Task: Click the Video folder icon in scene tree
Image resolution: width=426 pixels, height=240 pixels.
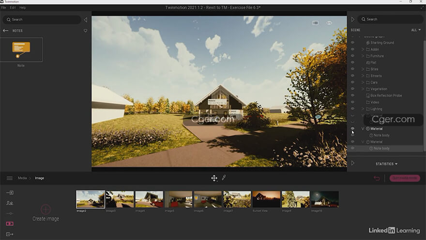Action: (367, 102)
